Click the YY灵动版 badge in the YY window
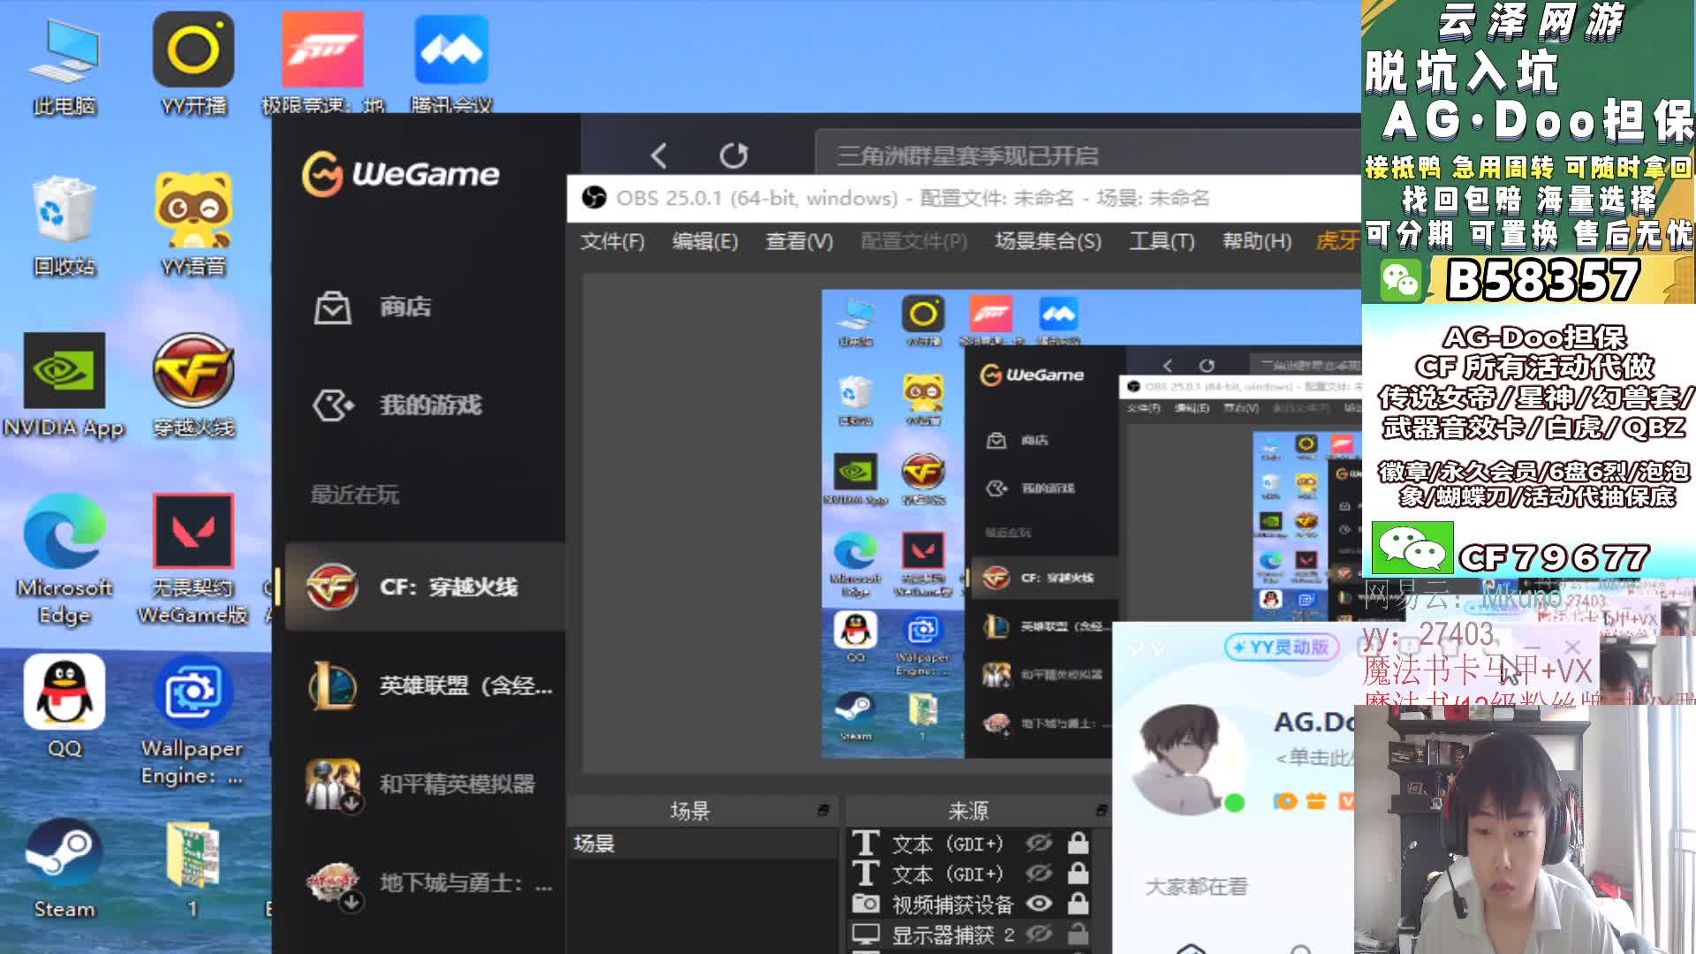Image resolution: width=1696 pixels, height=954 pixels. pyautogui.click(x=1281, y=647)
